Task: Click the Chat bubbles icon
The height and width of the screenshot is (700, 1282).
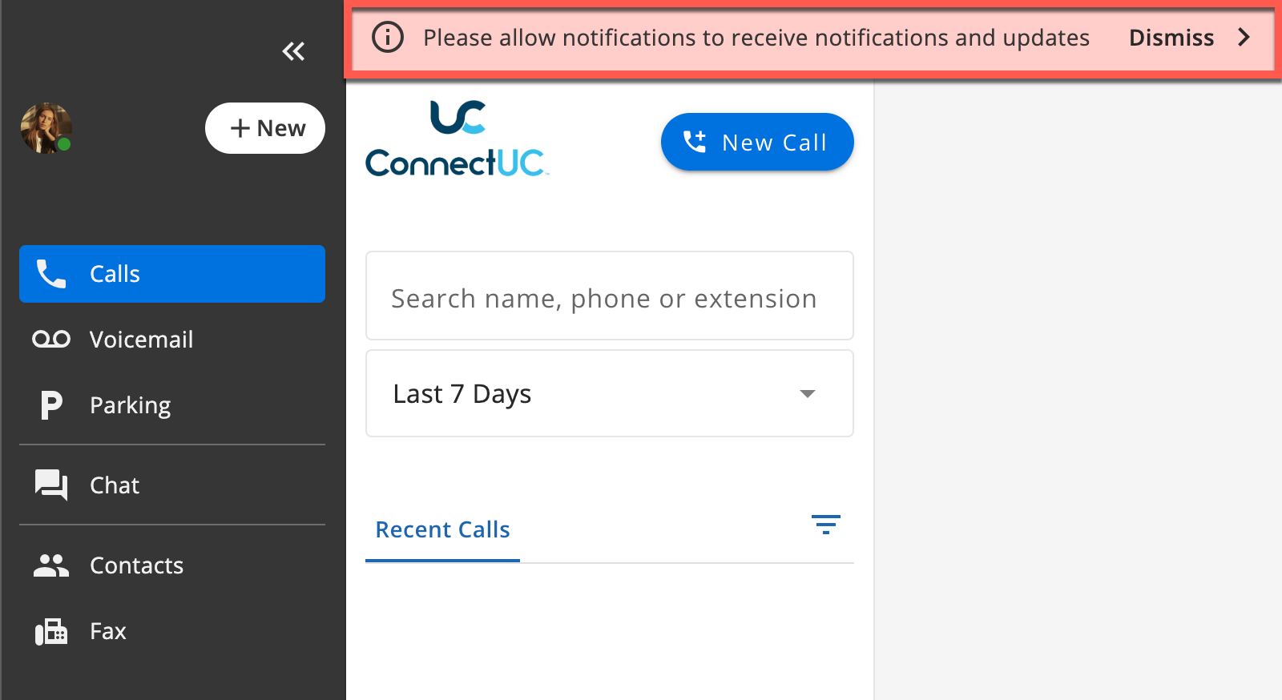Action: (51, 485)
